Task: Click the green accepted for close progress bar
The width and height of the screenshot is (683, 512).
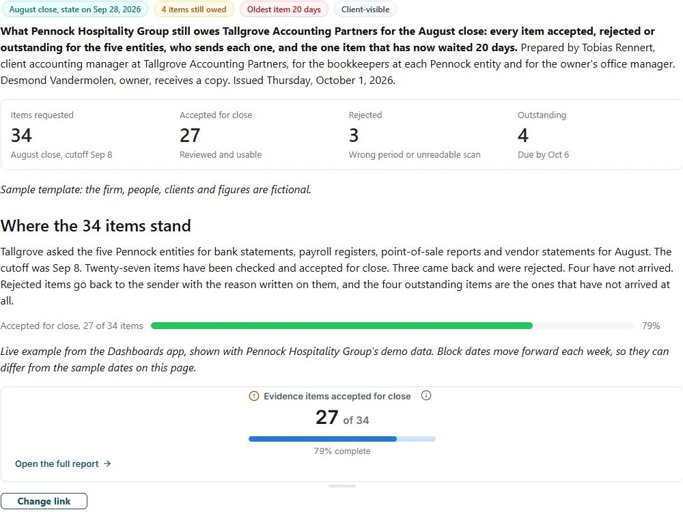Action: click(x=392, y=326)
